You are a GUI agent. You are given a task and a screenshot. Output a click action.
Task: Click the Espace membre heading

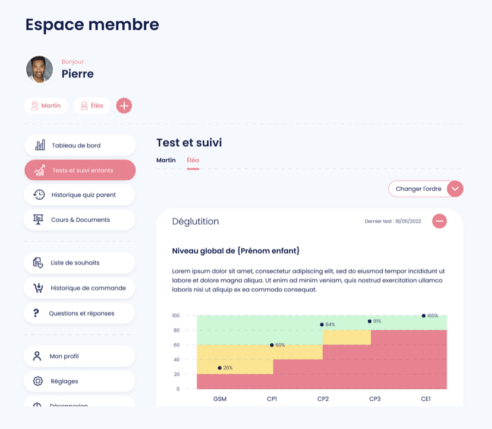click(x=92, y=25)
